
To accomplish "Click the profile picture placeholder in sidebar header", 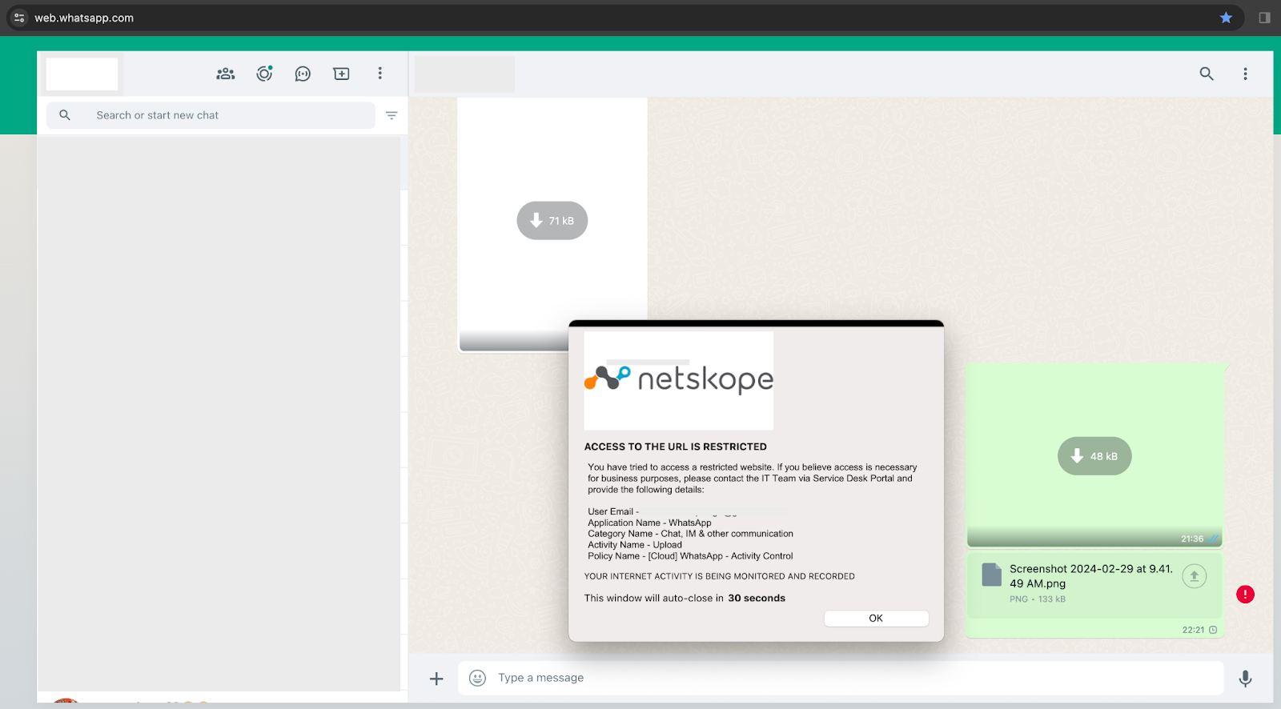I will point(82,74).
